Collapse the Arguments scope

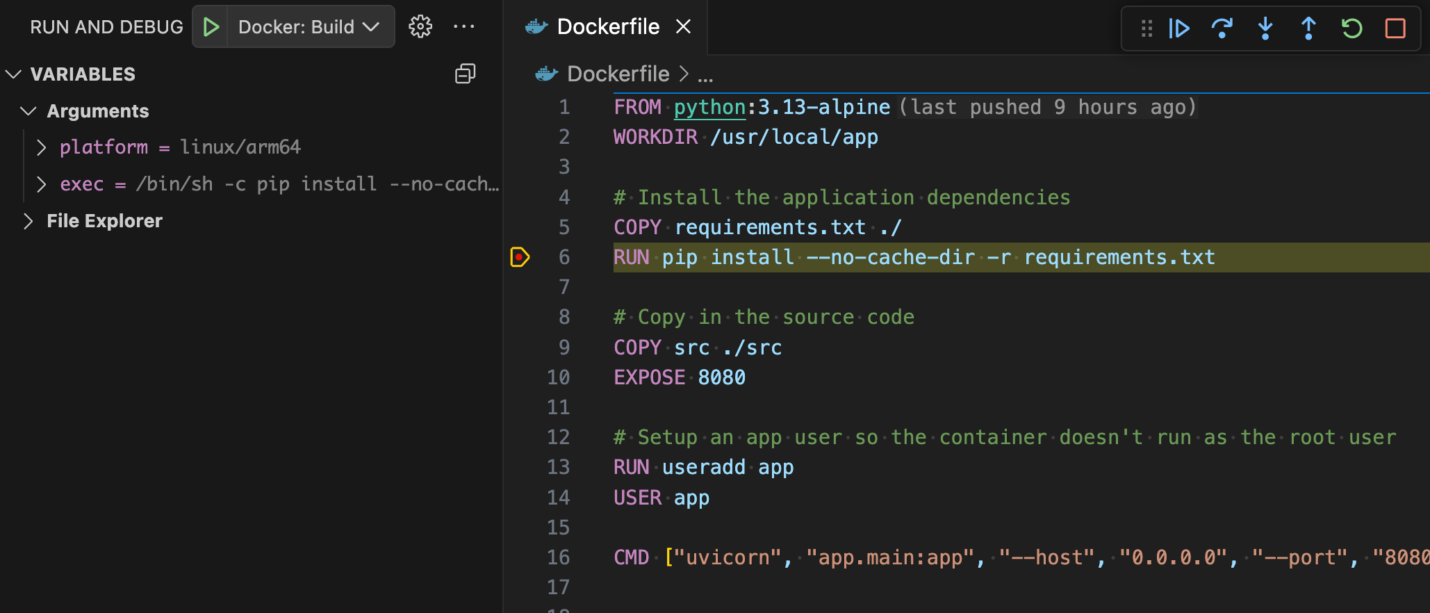pos(28,111)
